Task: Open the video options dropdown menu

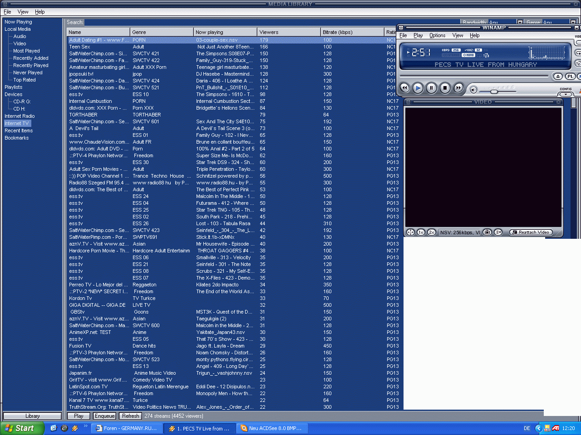Action: (498, 232)
